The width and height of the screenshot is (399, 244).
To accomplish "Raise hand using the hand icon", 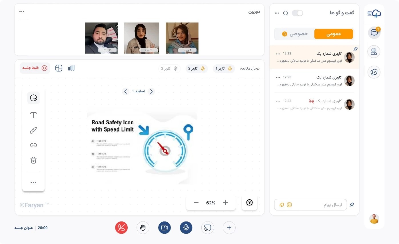I will point(143,227).
